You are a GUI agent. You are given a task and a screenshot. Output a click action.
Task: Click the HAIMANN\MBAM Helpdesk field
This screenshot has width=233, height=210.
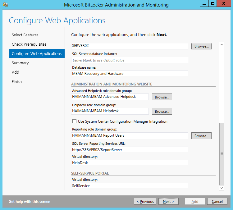(x=110, y=111)
